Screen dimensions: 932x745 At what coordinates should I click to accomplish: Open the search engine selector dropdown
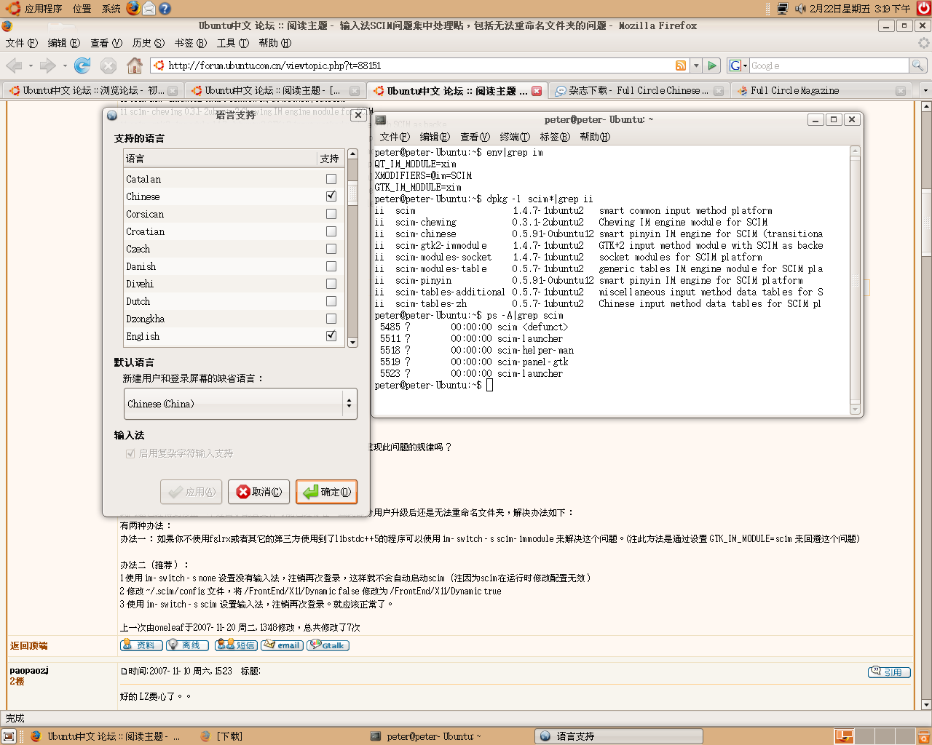point(738,65)
